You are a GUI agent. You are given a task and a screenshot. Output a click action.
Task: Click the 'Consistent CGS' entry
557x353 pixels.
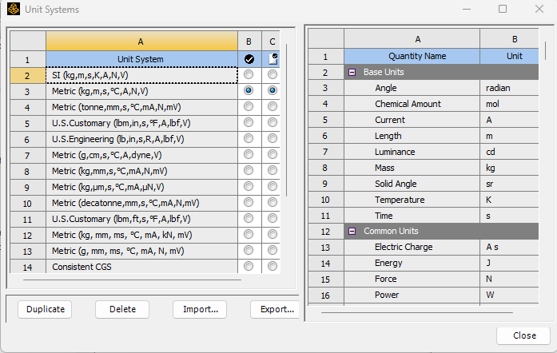coord(141,267)
